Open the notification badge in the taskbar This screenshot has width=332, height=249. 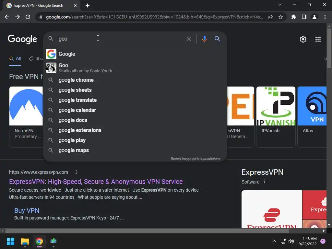tap(323, 241)
